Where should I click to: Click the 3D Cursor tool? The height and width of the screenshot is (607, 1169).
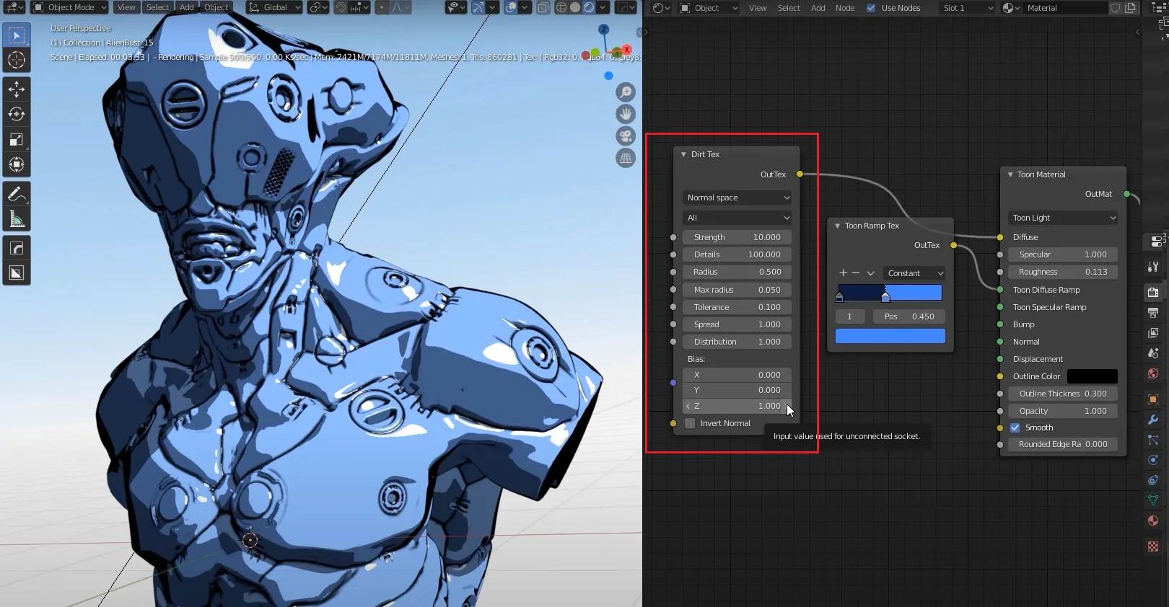[x=17, y=61]
